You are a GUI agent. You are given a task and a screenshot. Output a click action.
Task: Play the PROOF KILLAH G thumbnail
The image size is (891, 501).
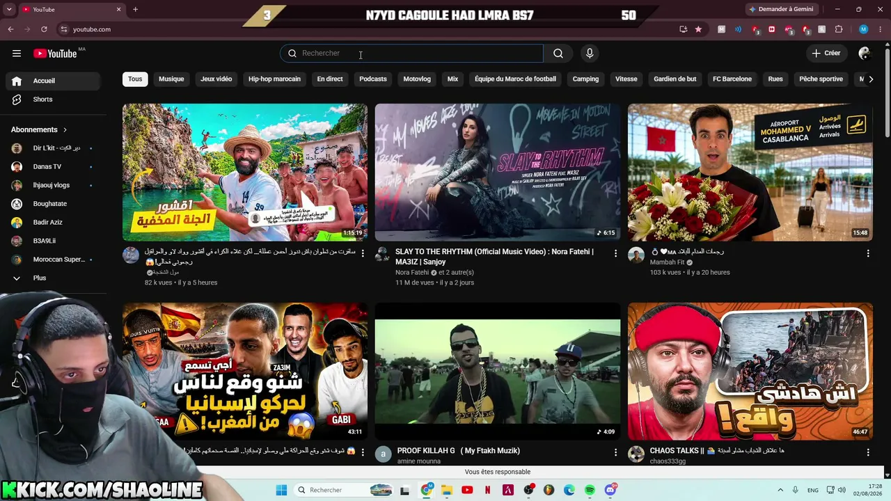(498, 372)
